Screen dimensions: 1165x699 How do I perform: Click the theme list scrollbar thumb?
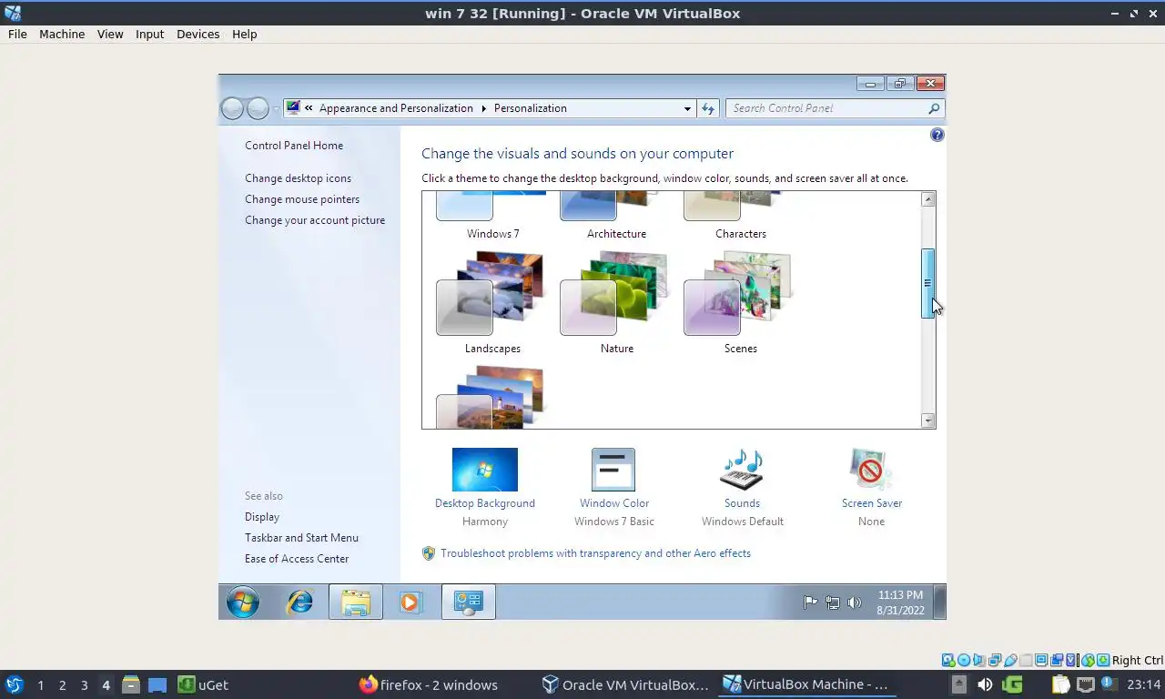click(927, 283)
